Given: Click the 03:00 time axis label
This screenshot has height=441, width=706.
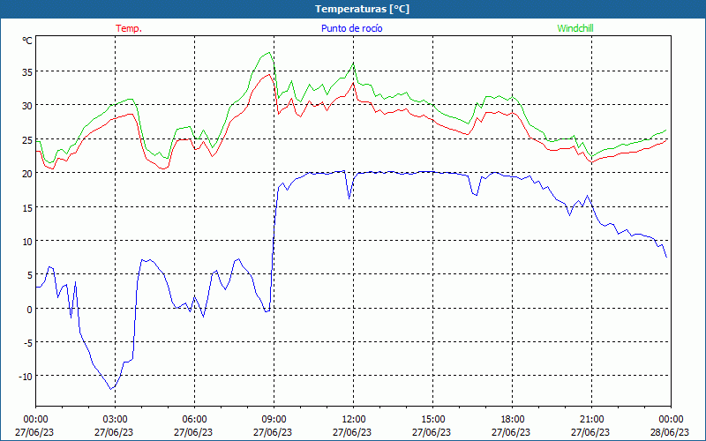Looking at the screenshot, I should pyautogui.click(x=115, y=420).
